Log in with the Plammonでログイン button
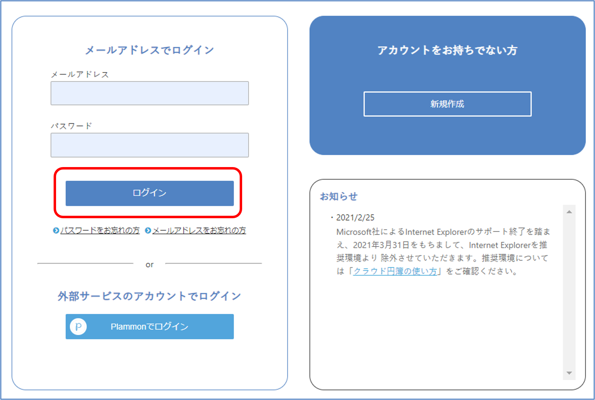Viewport: 595px width, 400px height. tap(150, 326)
